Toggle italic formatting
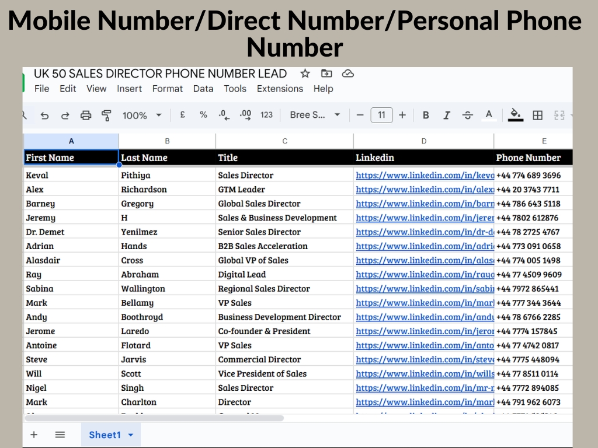 click(x=447, y=115)
